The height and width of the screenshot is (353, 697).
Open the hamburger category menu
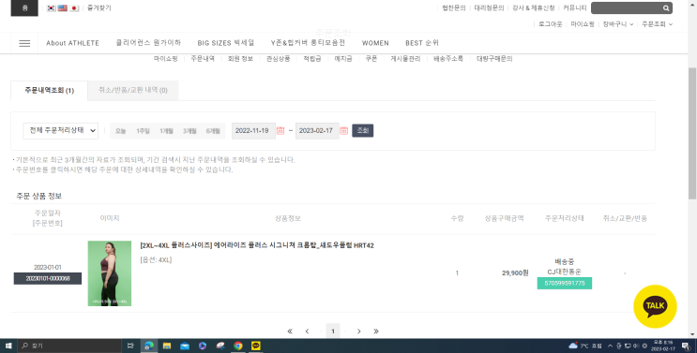coord(24,43)
